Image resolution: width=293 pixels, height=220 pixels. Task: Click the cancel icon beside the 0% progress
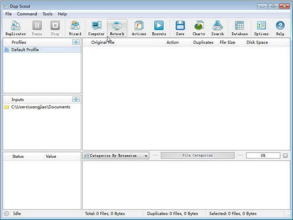click(285, 155)
